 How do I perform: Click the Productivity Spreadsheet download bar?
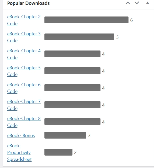58,152
